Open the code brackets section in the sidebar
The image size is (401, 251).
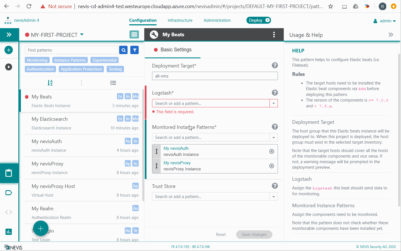point(9,212)
